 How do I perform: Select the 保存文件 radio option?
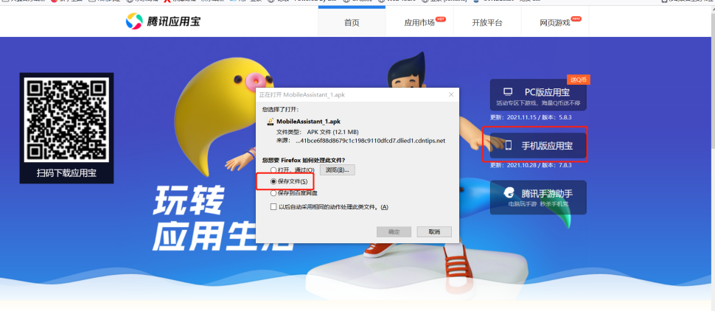point(273,181)
